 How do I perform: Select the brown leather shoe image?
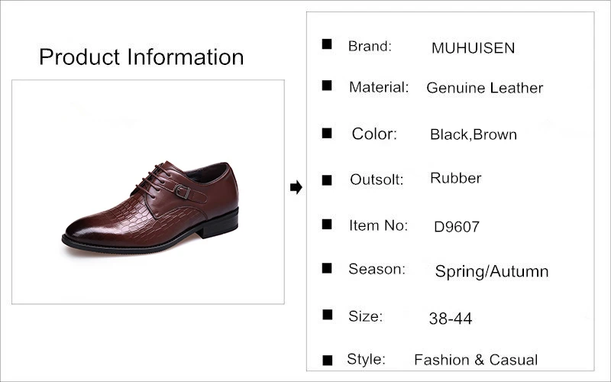point(150,207)
